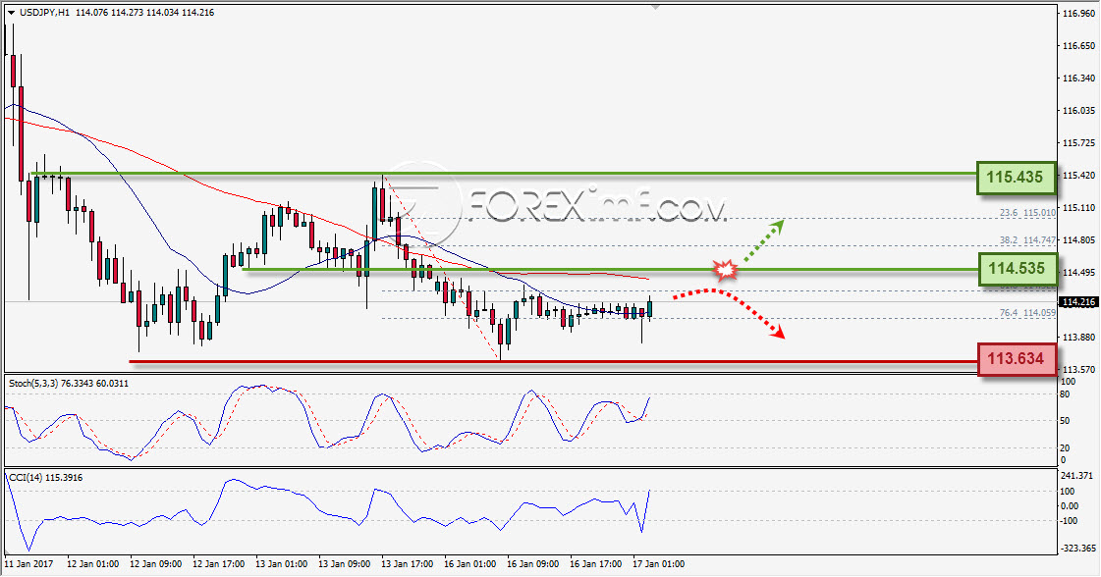Viewport: 1101px width, 577px height.
Task: Click the 16 Jan 01:00 time label
Action: [x=469, y=563]
